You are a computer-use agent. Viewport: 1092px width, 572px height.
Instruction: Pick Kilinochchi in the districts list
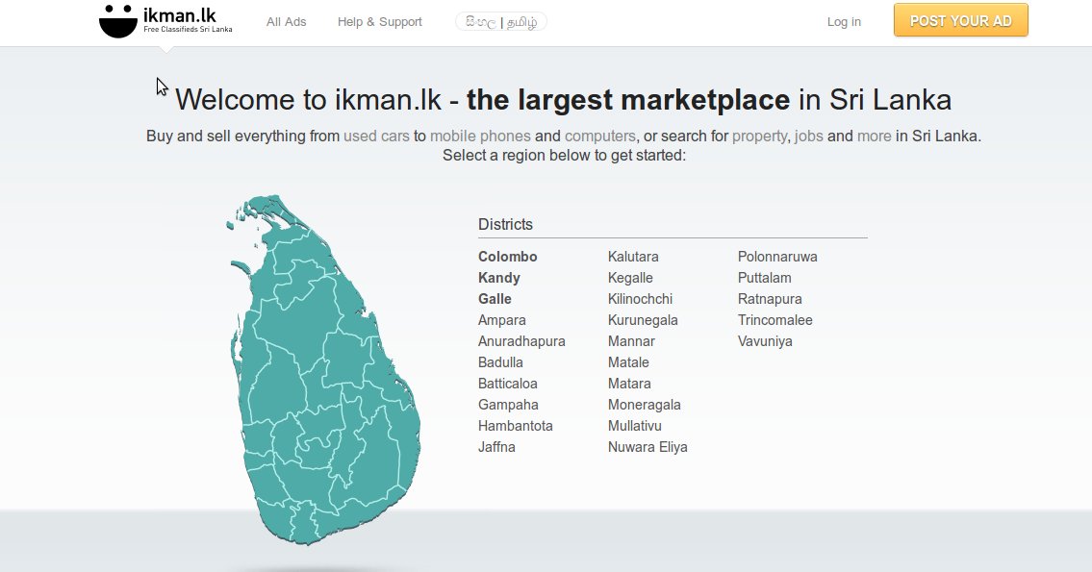tap(640, 299)
